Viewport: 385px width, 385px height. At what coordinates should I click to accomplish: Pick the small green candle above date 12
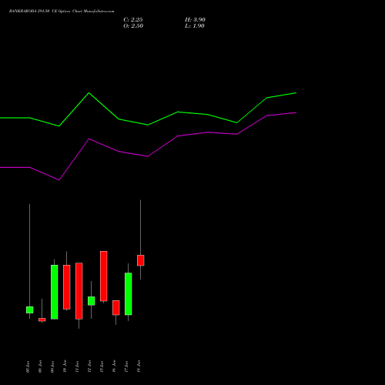92,301
